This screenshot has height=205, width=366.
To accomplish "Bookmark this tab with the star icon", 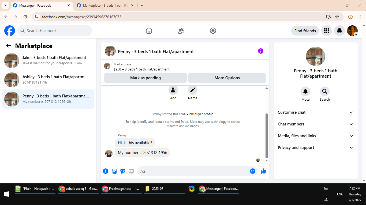I will [337, 17].
